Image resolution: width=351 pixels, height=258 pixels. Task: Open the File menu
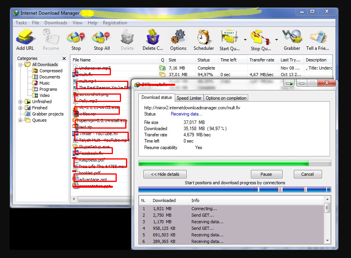(x=36, y=23)
